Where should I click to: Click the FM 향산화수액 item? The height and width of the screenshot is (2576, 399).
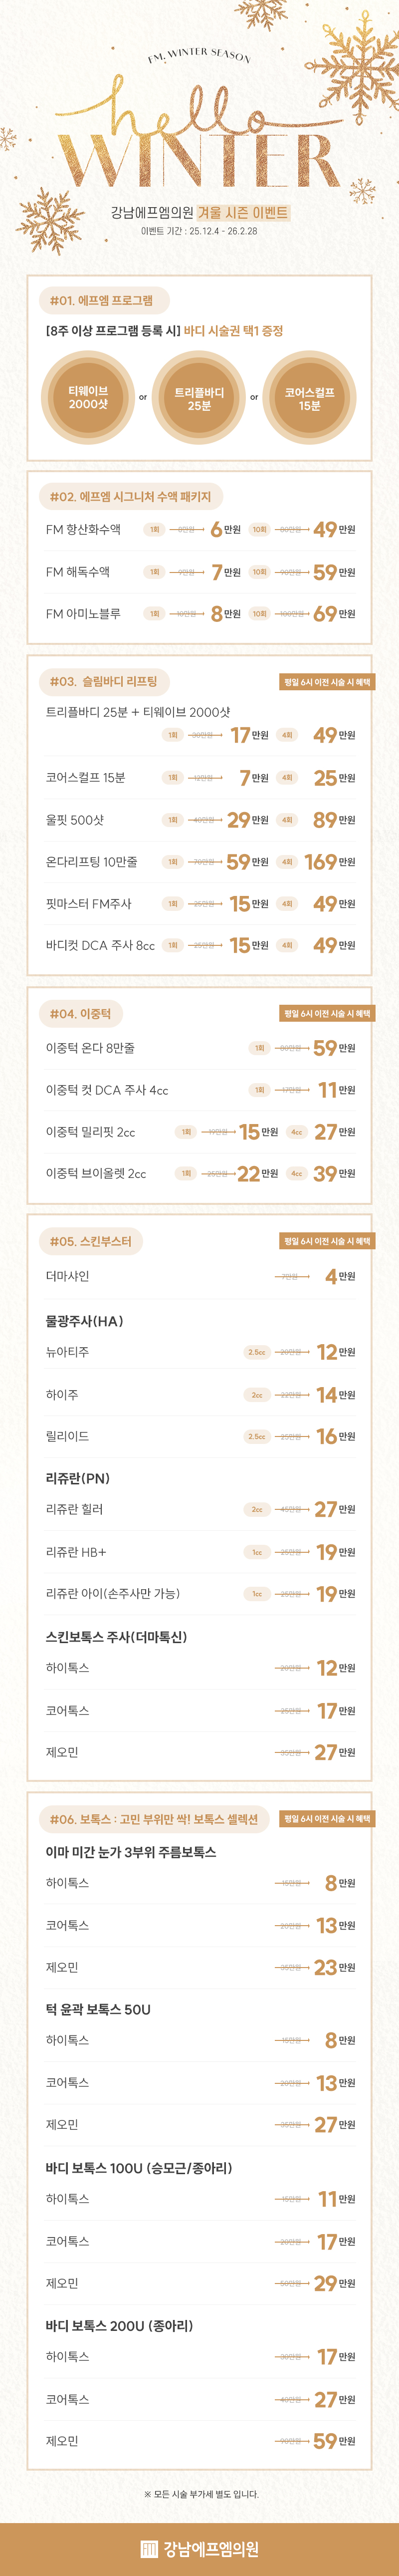coord(83,529)
